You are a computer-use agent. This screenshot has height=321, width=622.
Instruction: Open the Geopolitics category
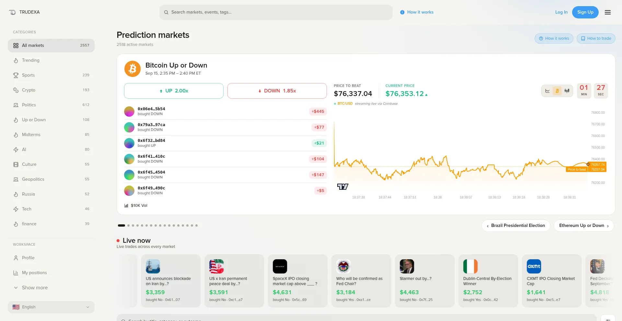[51, 179]
